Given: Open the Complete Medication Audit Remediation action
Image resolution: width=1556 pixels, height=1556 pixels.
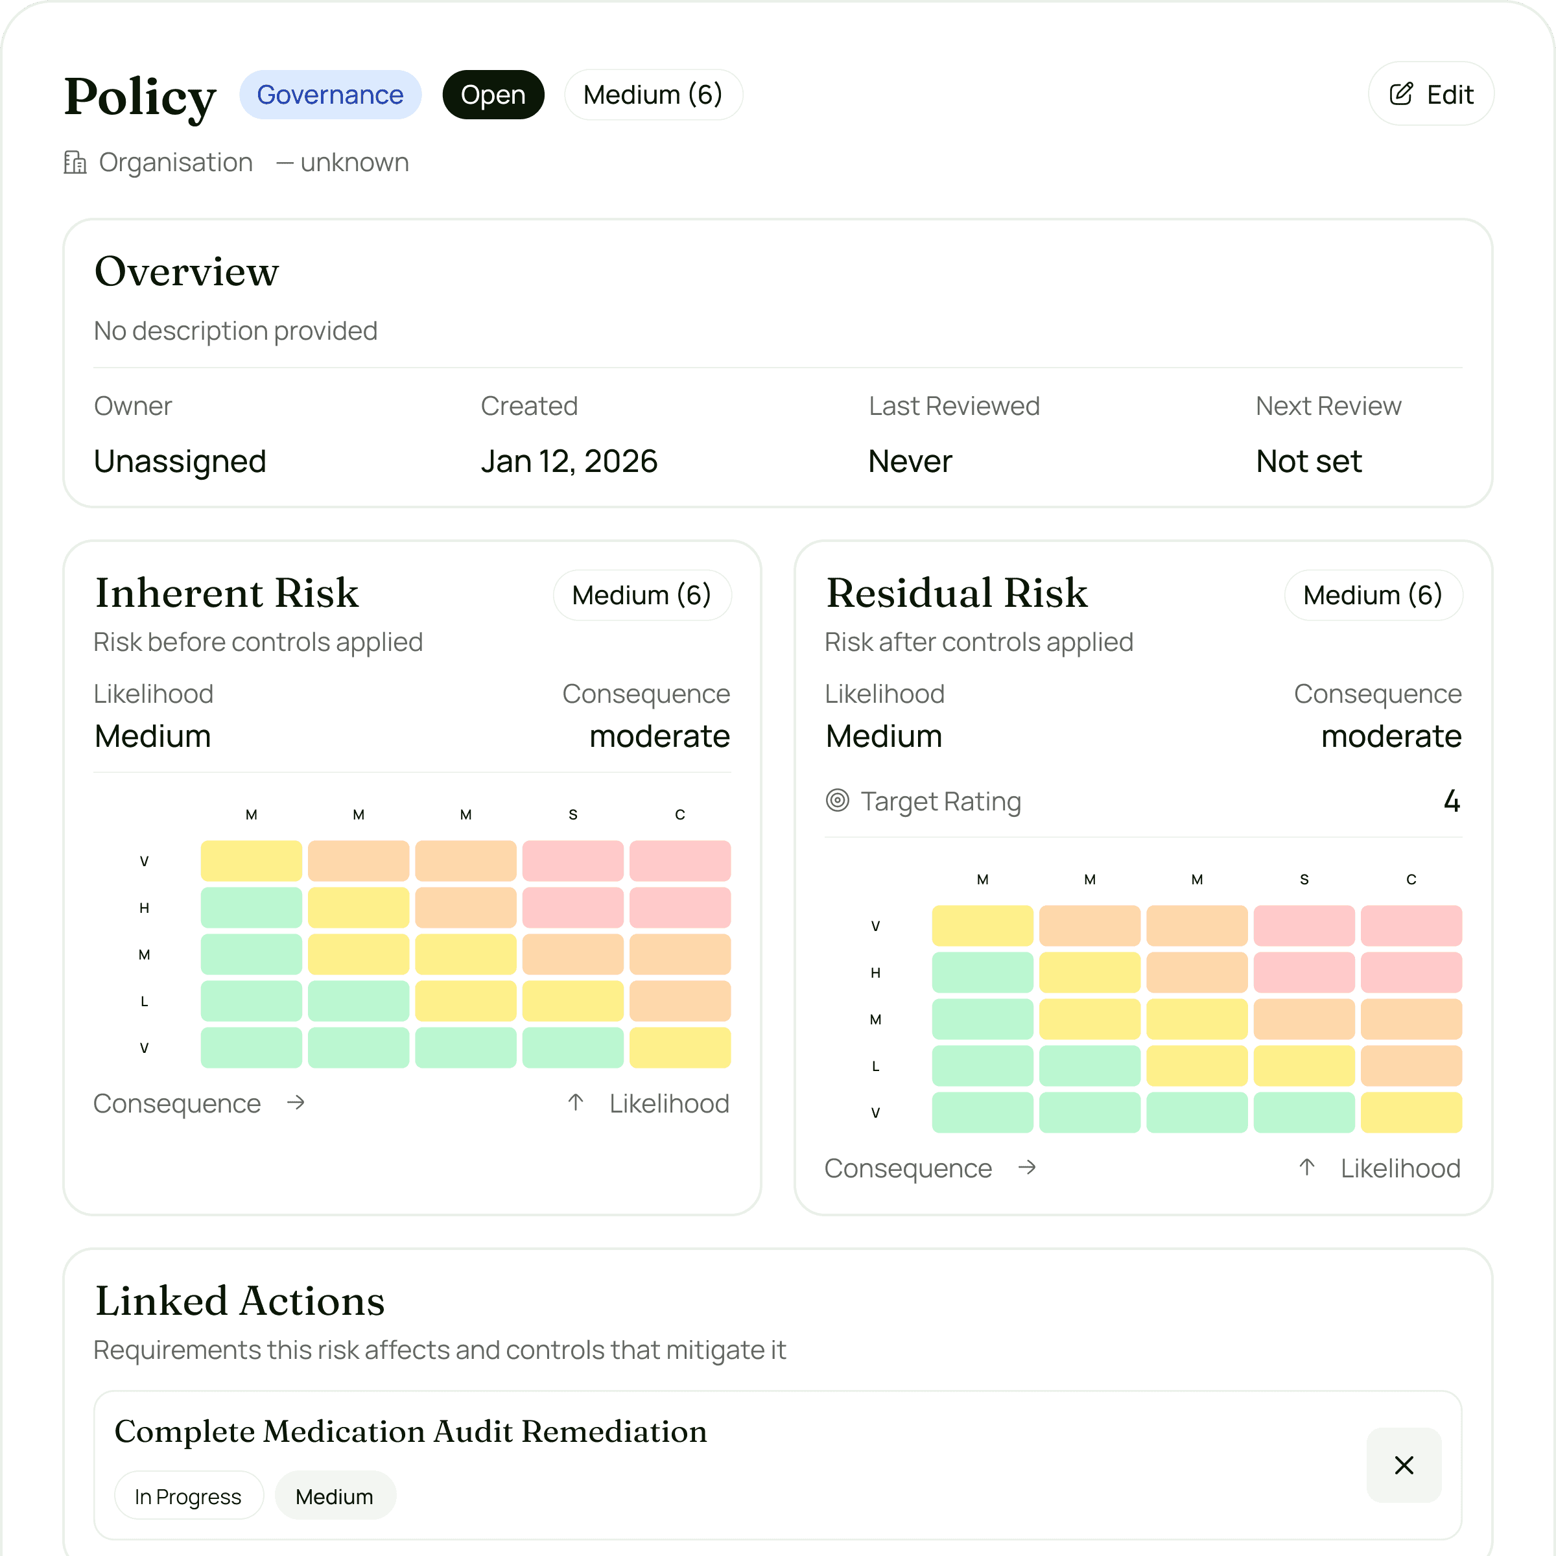Looking at the screenshot, I should point(411,1433).
